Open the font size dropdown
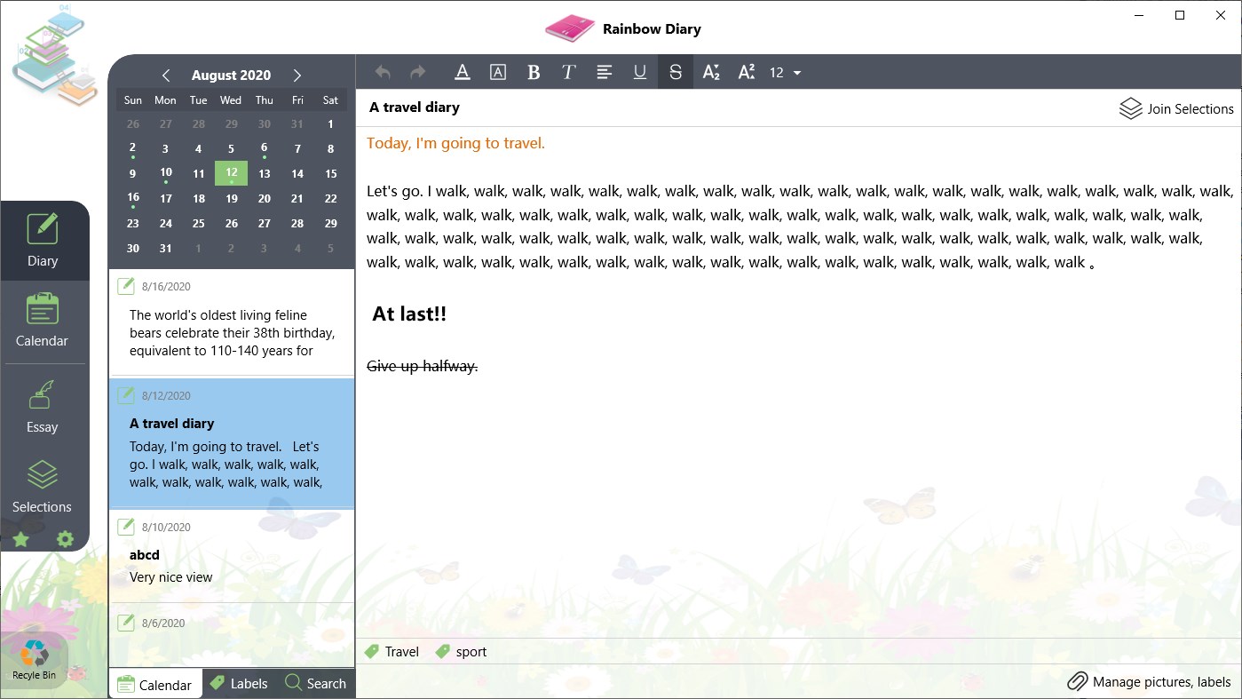Image resolution: width=1242 pixels, height=699 pixels. click(782, 72)
